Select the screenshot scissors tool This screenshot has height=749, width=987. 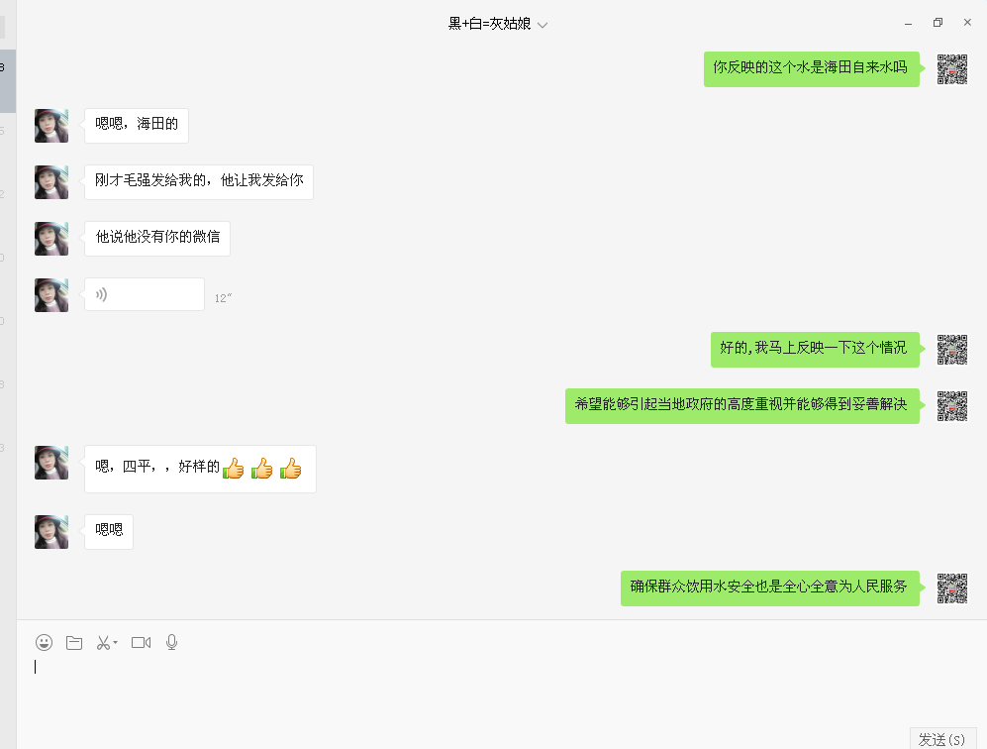pyautogui.click(x=103, y=643)
